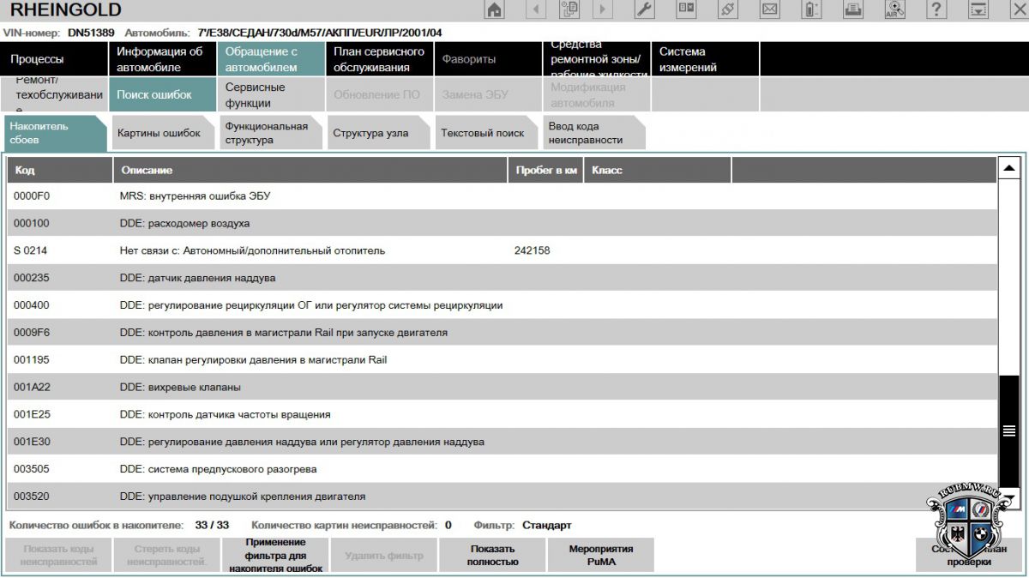1029x578 pixels.
Task: Navigate forward with the right arrow icon
Action: [x=603, y=9]
